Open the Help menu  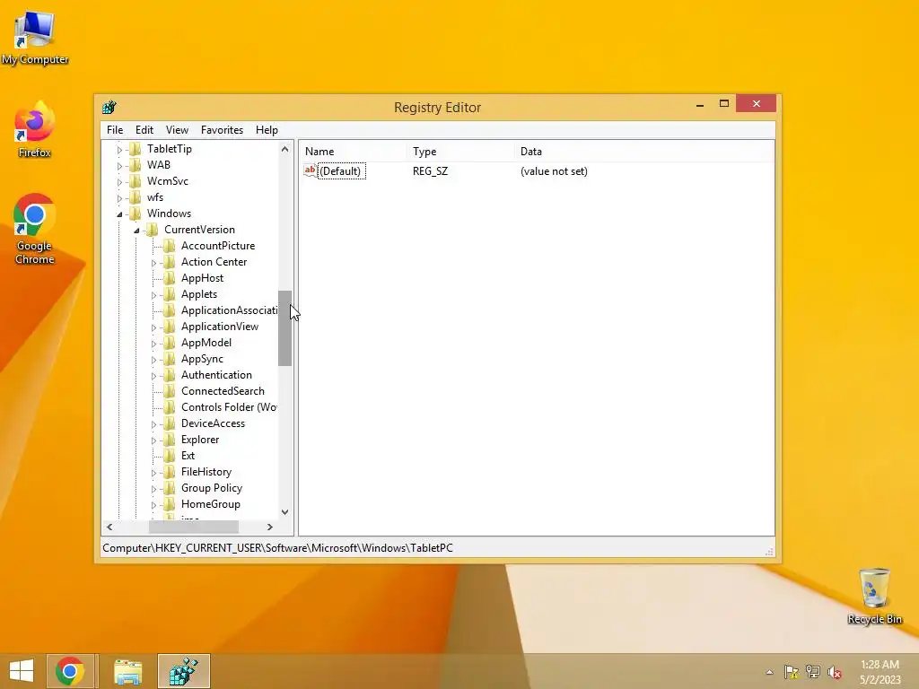pos(267,130)
